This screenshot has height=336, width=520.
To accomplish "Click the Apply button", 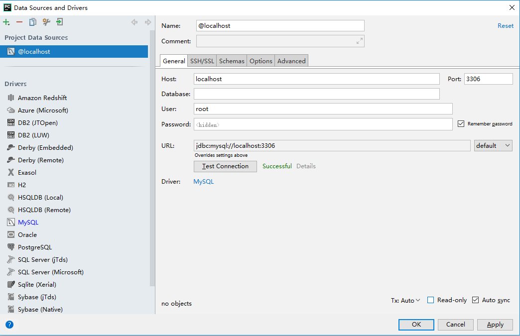I will pyautogui.click(x=495, y=325).
